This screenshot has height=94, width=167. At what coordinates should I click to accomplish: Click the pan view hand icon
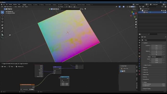(136, 22)
